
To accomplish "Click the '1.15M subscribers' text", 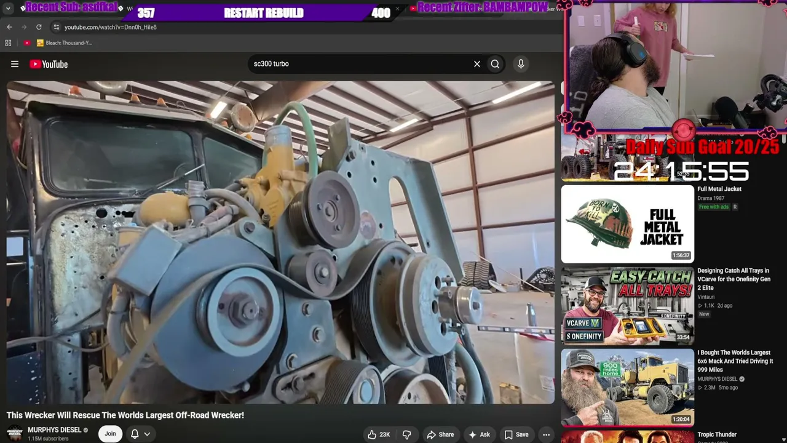I will (48, 439).
